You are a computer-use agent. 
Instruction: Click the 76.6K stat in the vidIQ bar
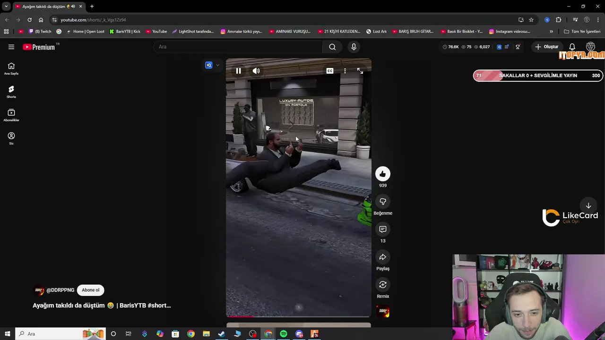pyautogui.click(x=450, y=47)
